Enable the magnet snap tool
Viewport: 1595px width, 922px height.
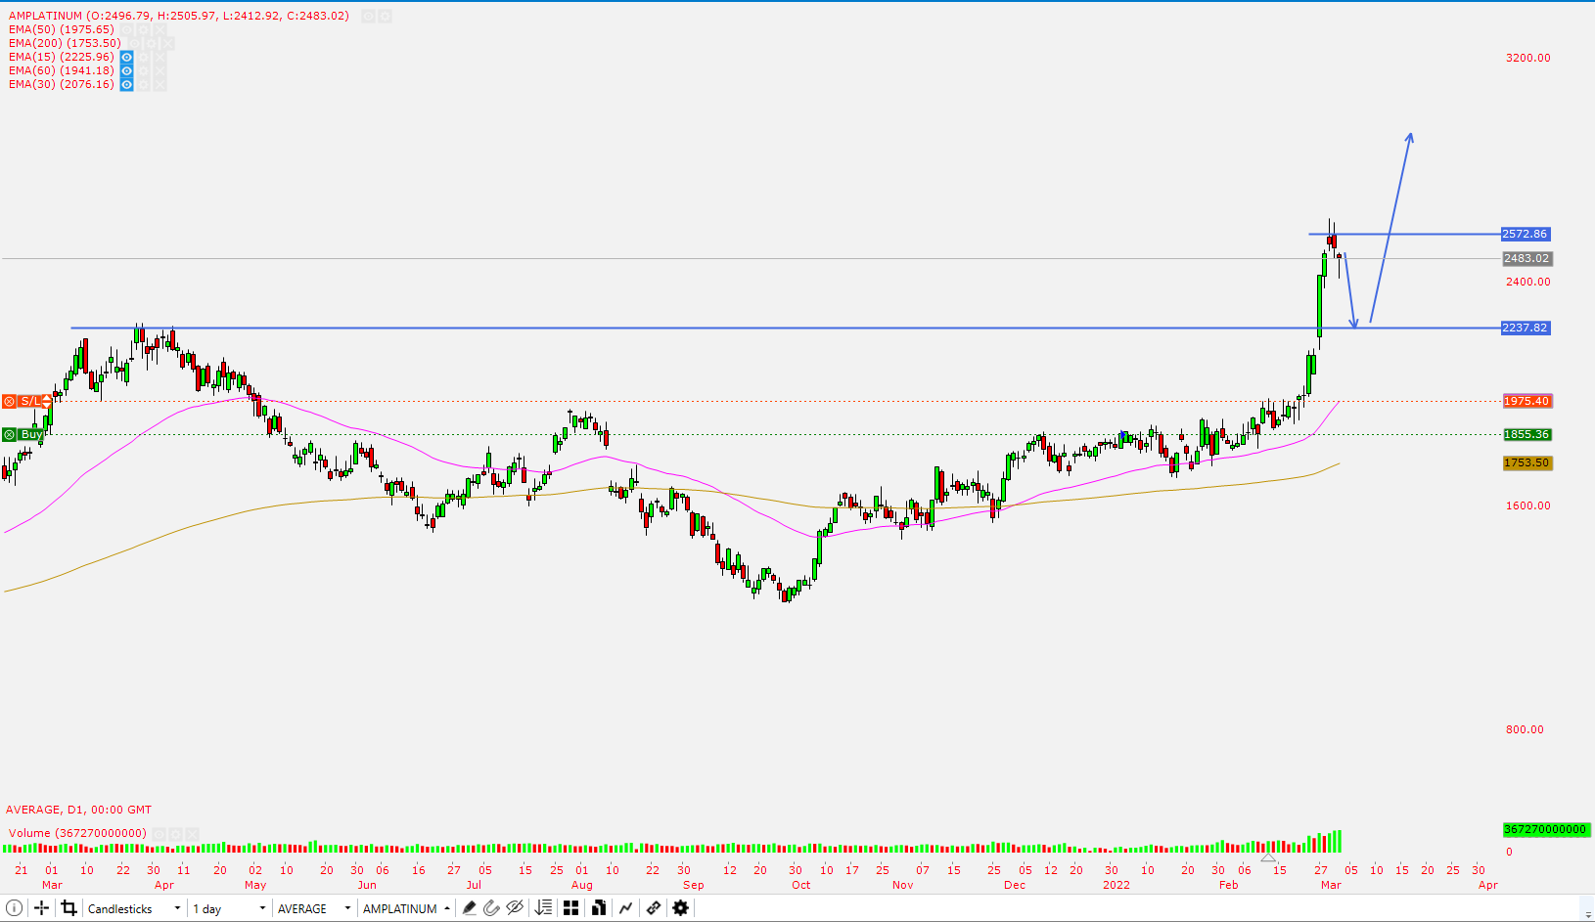[491, 908]
